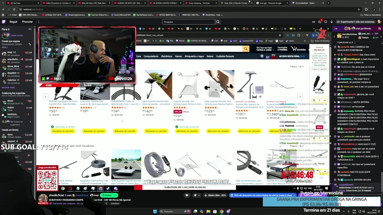
Task: Open File Explorer from the taskbar
Action: point(208,211)
